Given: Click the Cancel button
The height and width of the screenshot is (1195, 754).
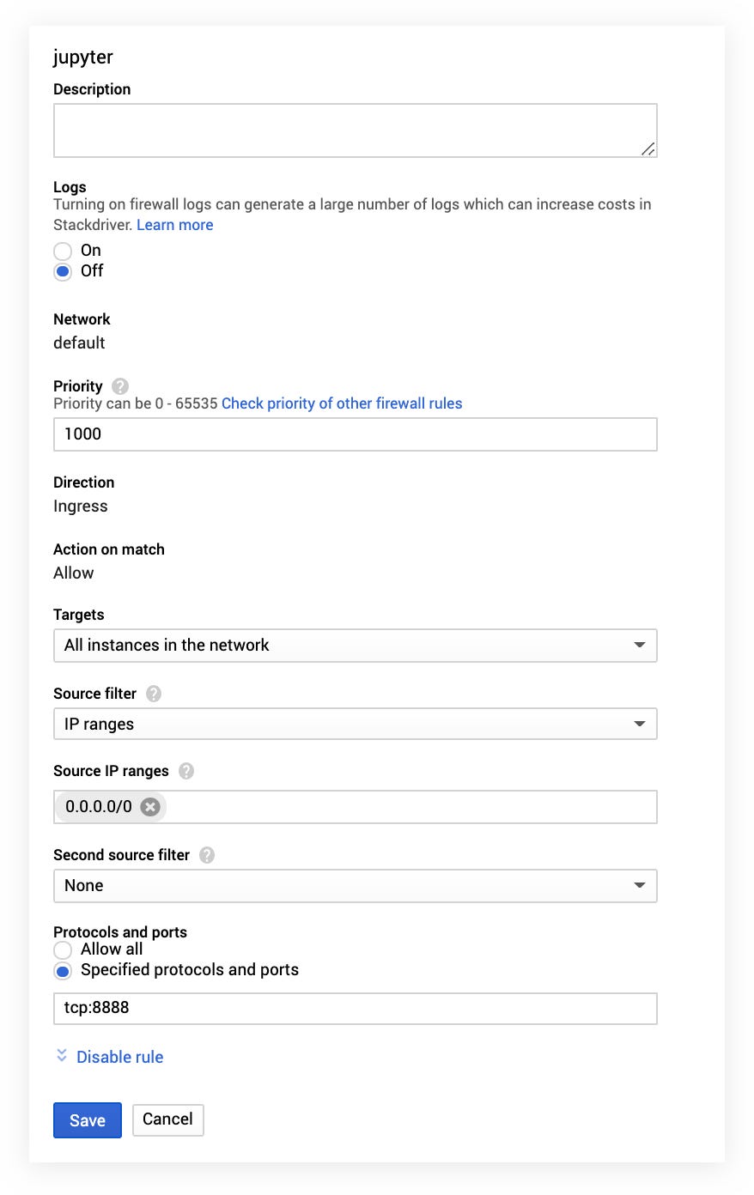Looking at the screenshot, I should pos(167,1119).
